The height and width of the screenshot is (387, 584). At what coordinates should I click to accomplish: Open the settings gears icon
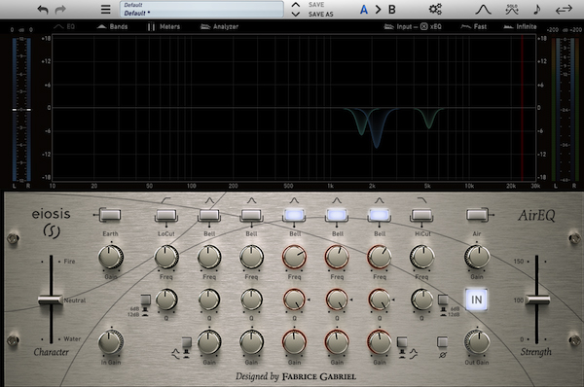435,9
